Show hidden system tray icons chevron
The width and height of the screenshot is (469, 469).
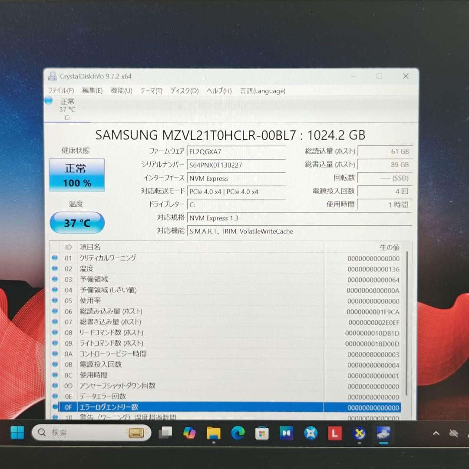pyautogui.click(x=436, y=433)
